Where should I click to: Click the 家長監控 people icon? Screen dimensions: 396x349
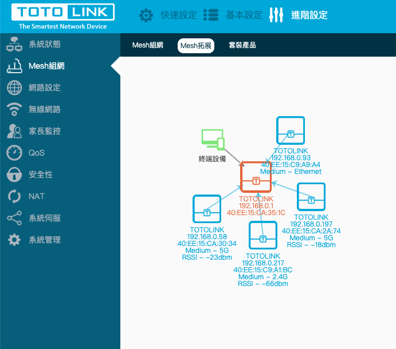14,131
